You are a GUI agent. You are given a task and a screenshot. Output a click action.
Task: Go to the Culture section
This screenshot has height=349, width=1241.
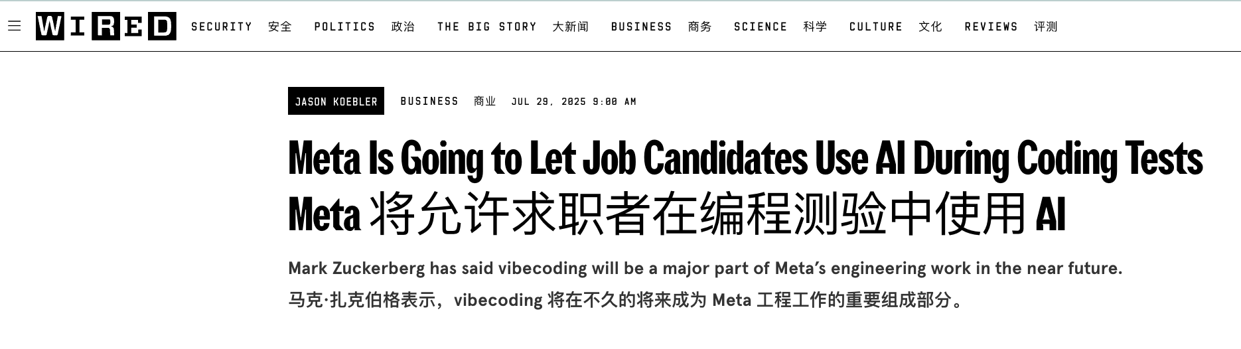click(x=876, y=27)
